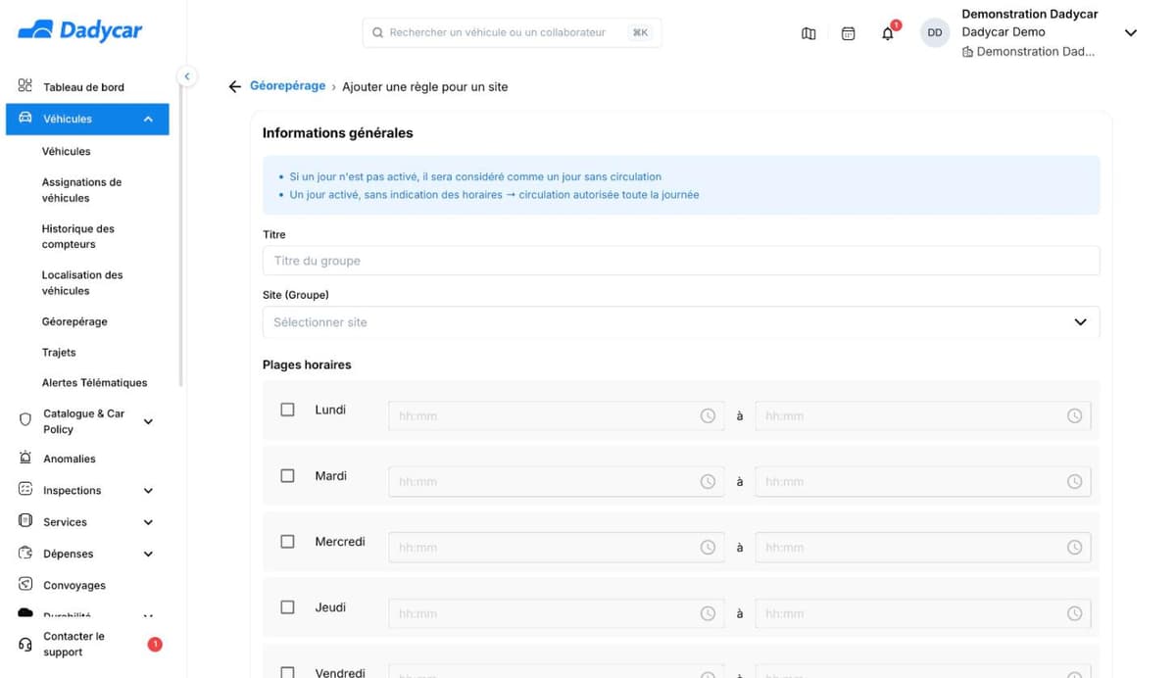This screenshot has height=678, width=1176.
Task: Click the Lundi end time field
Action: (922, 416)
